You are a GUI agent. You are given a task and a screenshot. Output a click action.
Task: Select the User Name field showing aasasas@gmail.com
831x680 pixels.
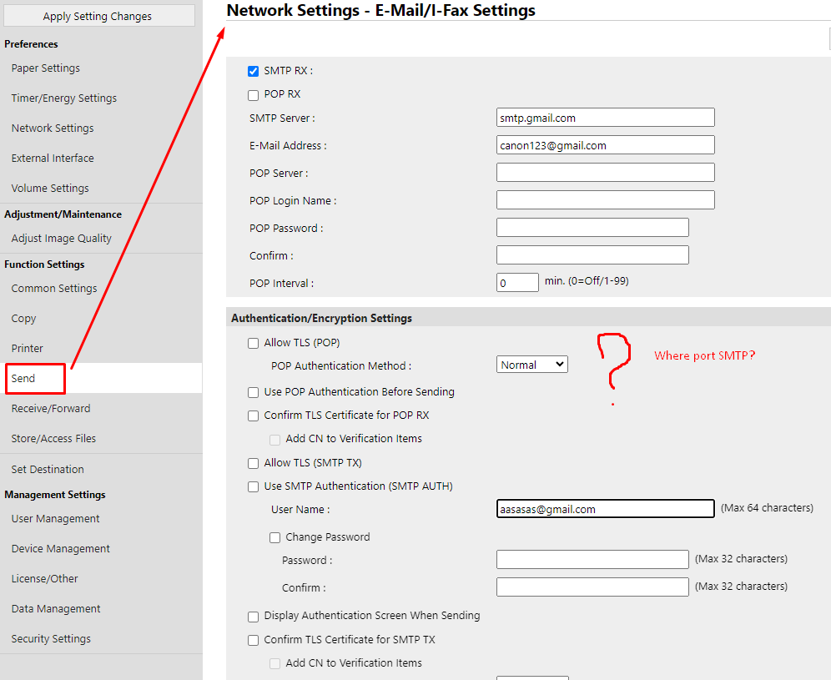point(605,508)
